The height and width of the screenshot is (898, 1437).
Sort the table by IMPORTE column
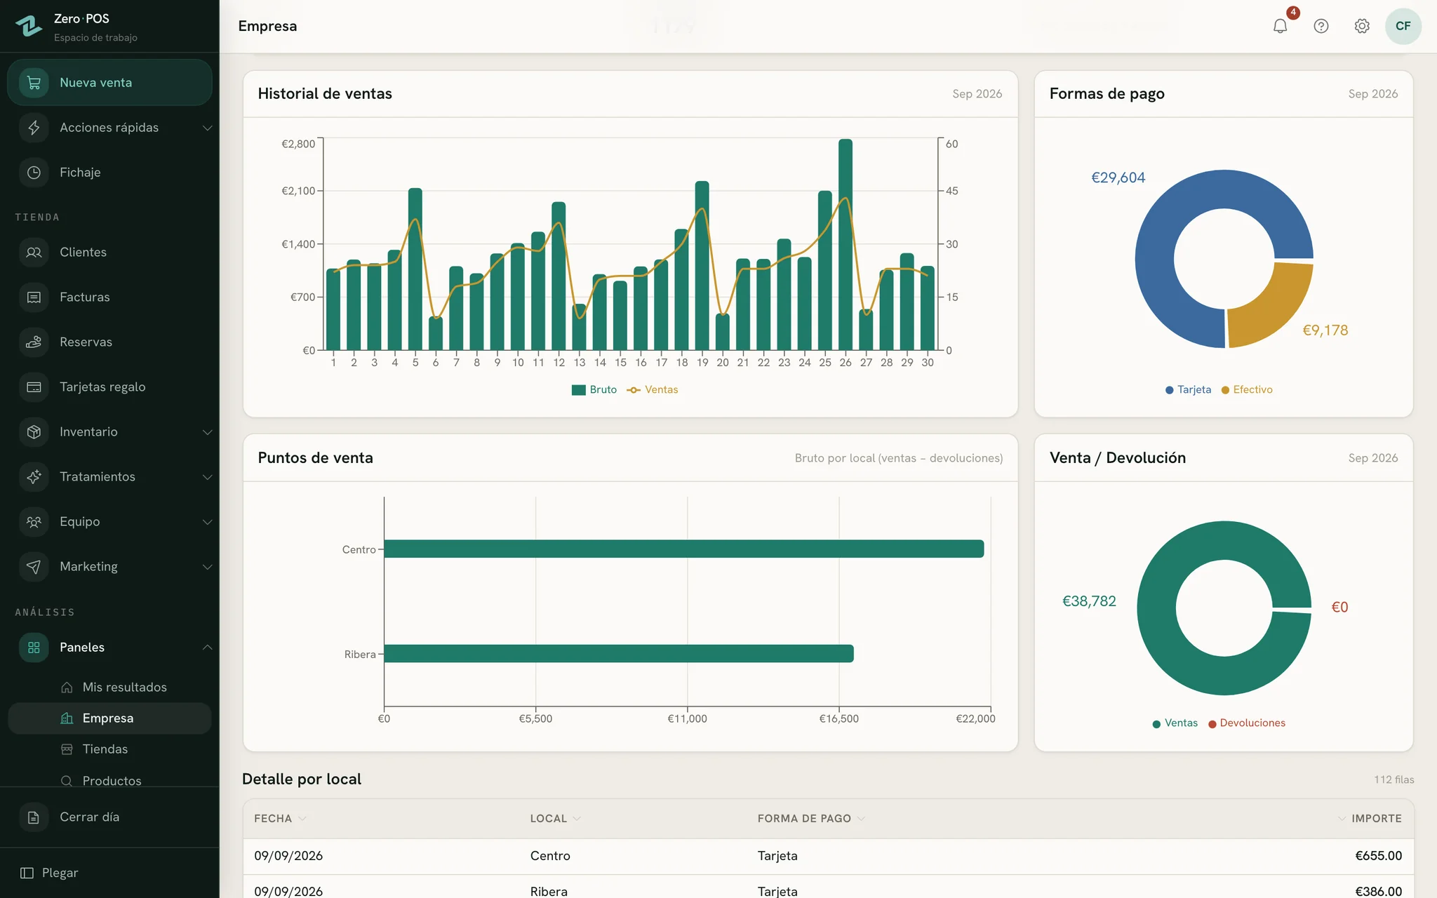click(1369, 818)
